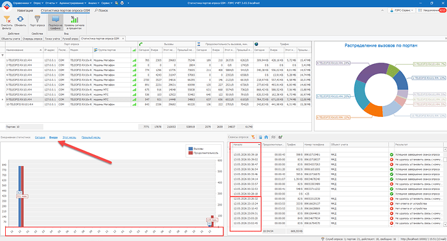Open quick access toolbar customize arrow
Image resolution: width=447 pixels, height=241 pixels.
(x=128, y=3)
